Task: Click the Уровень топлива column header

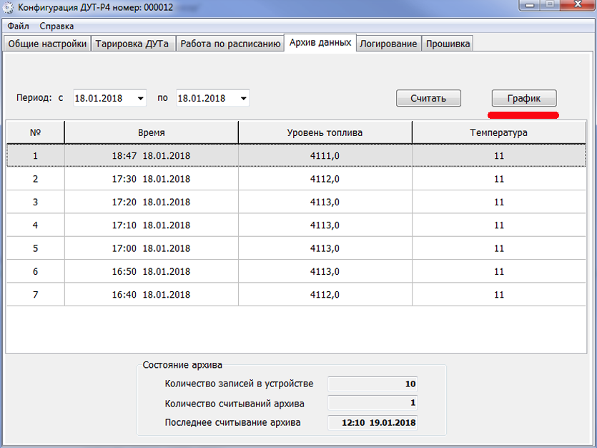Action: (325, 132)
